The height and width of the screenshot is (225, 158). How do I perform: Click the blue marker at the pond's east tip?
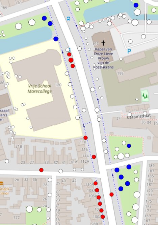[56, 39]
